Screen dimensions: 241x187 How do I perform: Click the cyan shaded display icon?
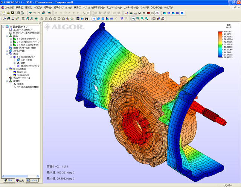coord(164,13)
